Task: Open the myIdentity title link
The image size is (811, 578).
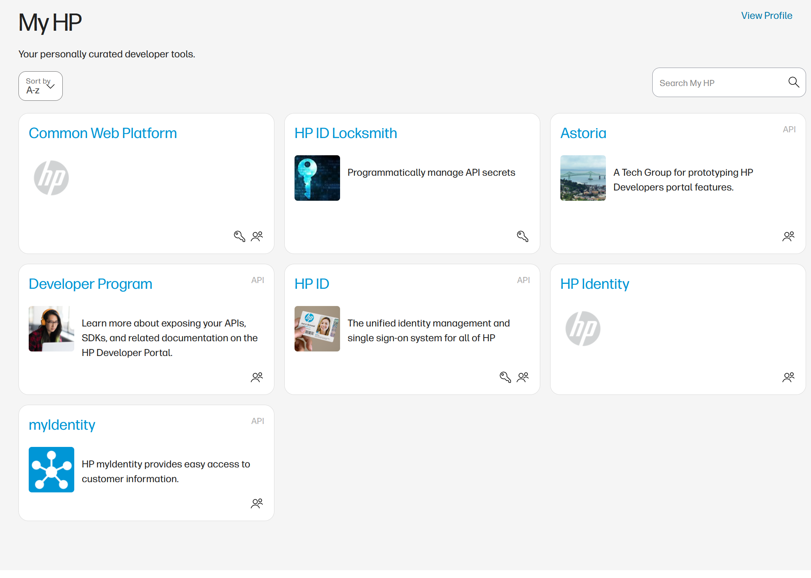Action: pos(62,425)
